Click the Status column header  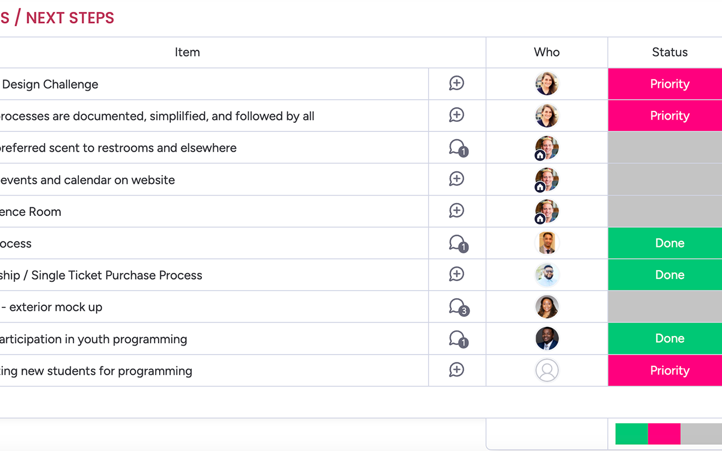(x=670, y=52)
